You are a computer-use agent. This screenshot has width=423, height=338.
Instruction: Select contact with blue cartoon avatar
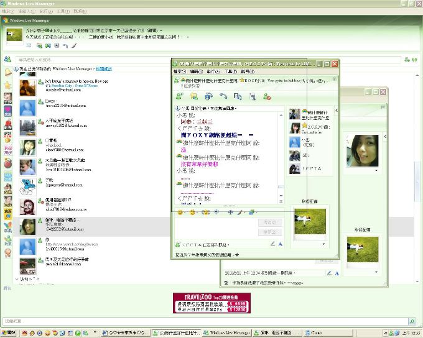point(27,187)
